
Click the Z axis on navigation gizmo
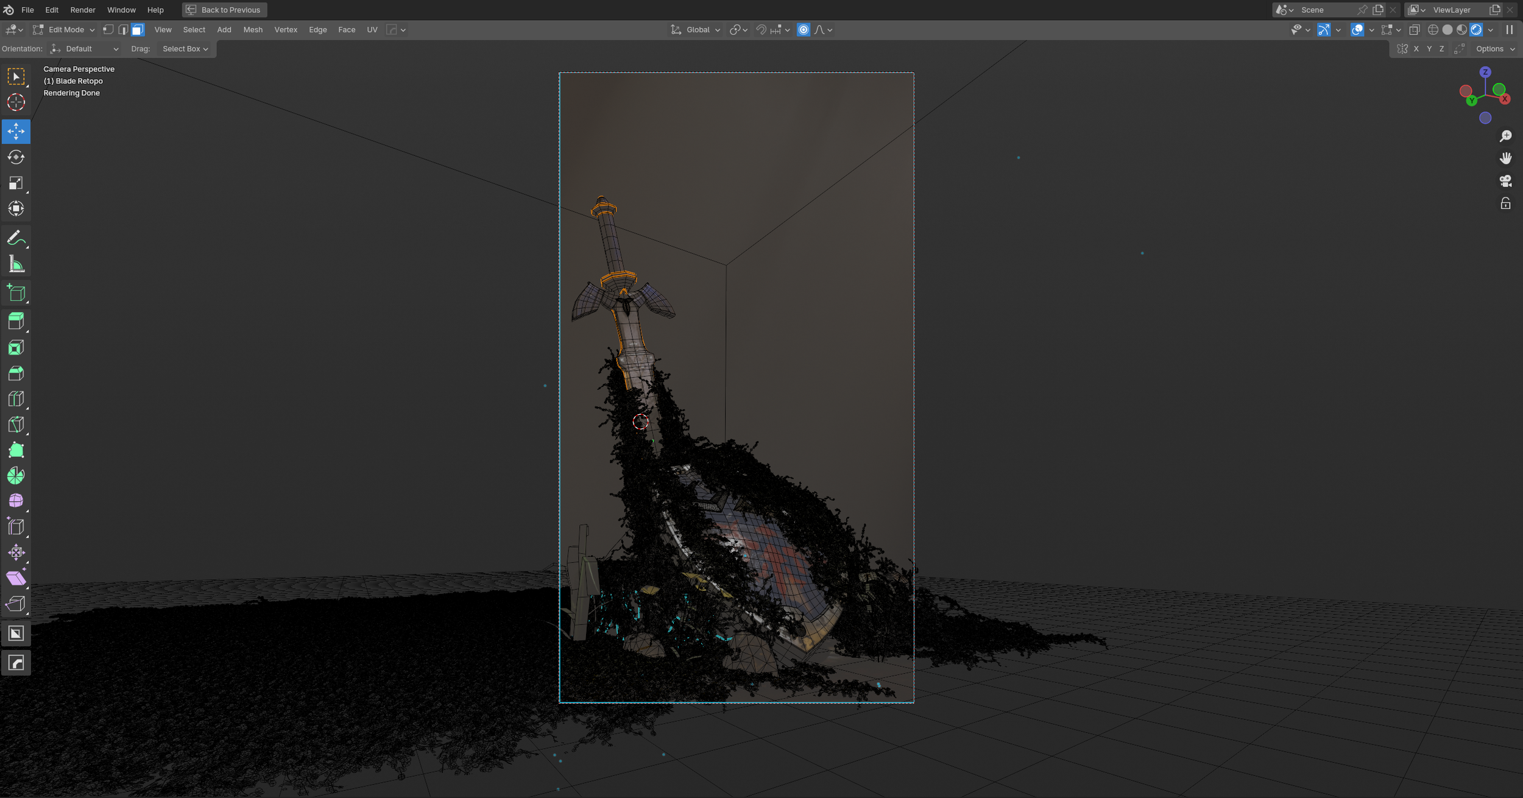[1485, 72]
